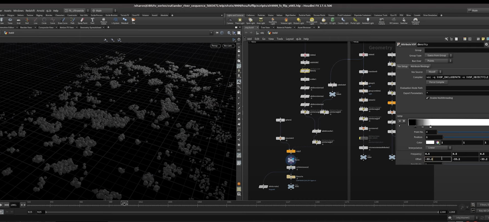Click the viewport help question-mark icon
This screenshot has width=489, height=222.
pyautogui.click(x=239, y=39)
